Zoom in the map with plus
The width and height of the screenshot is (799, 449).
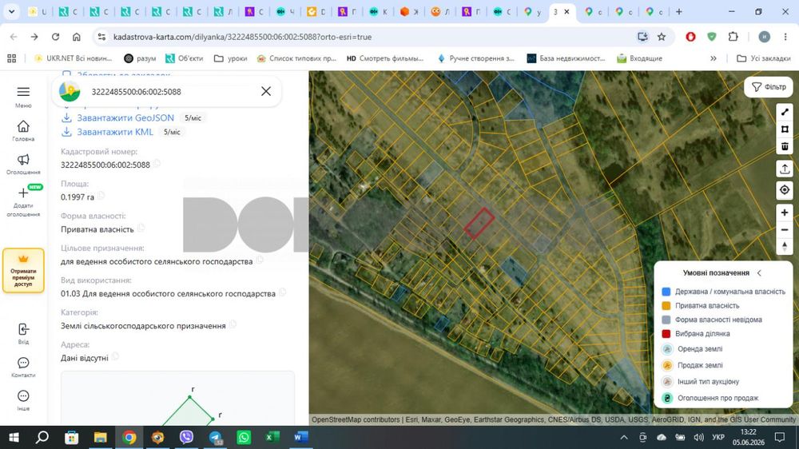tap(785, 213)
